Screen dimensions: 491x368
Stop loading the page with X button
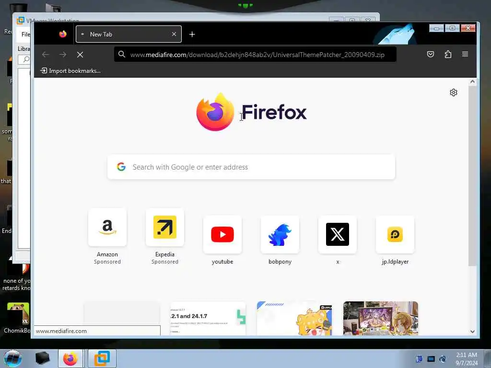pyautogui.click(x=80, y=55)
